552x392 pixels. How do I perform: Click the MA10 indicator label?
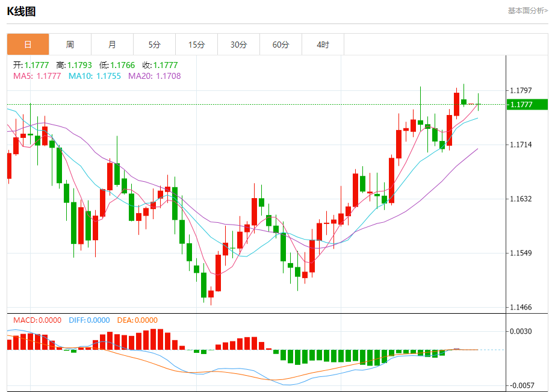pyautogui.click(x=95, y=76)
